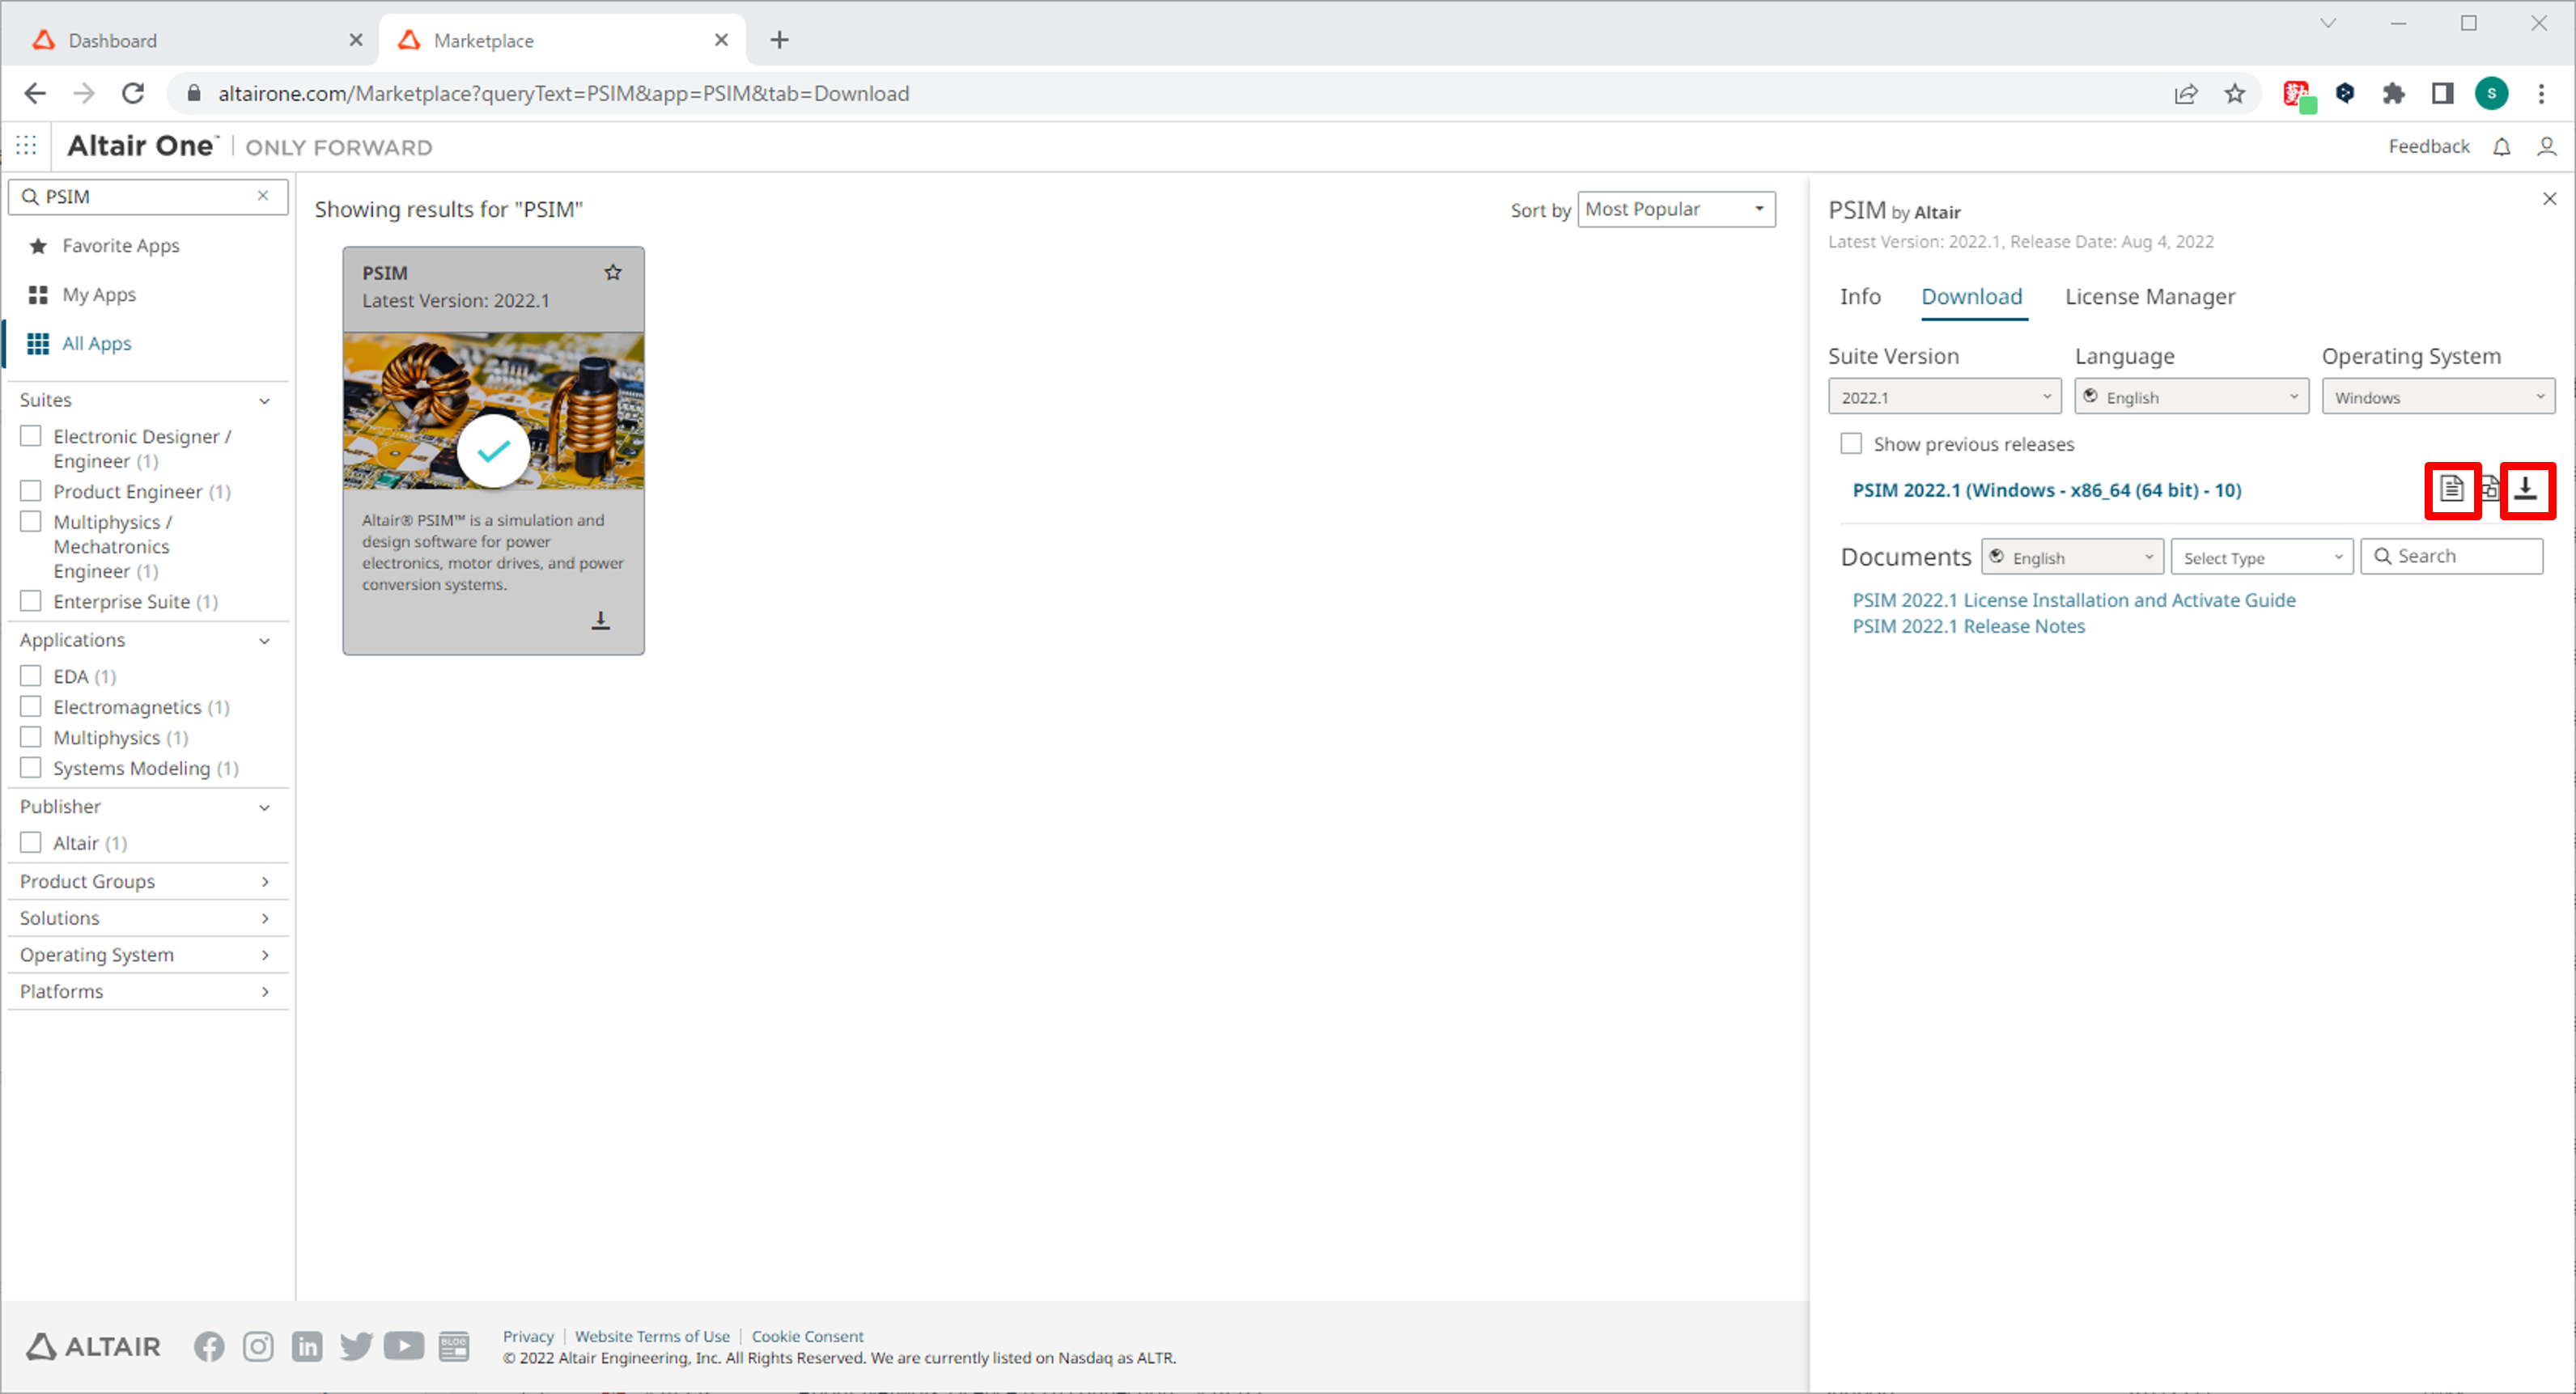The width and height of the screenshot is (2576, 1394).
Task: Open the apps grid launcher icon
Action: click(x=26, y=146)
